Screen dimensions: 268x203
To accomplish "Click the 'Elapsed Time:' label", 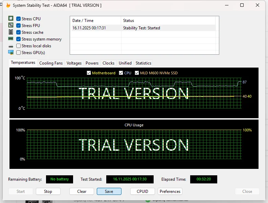I will click(x=174, y=179).
